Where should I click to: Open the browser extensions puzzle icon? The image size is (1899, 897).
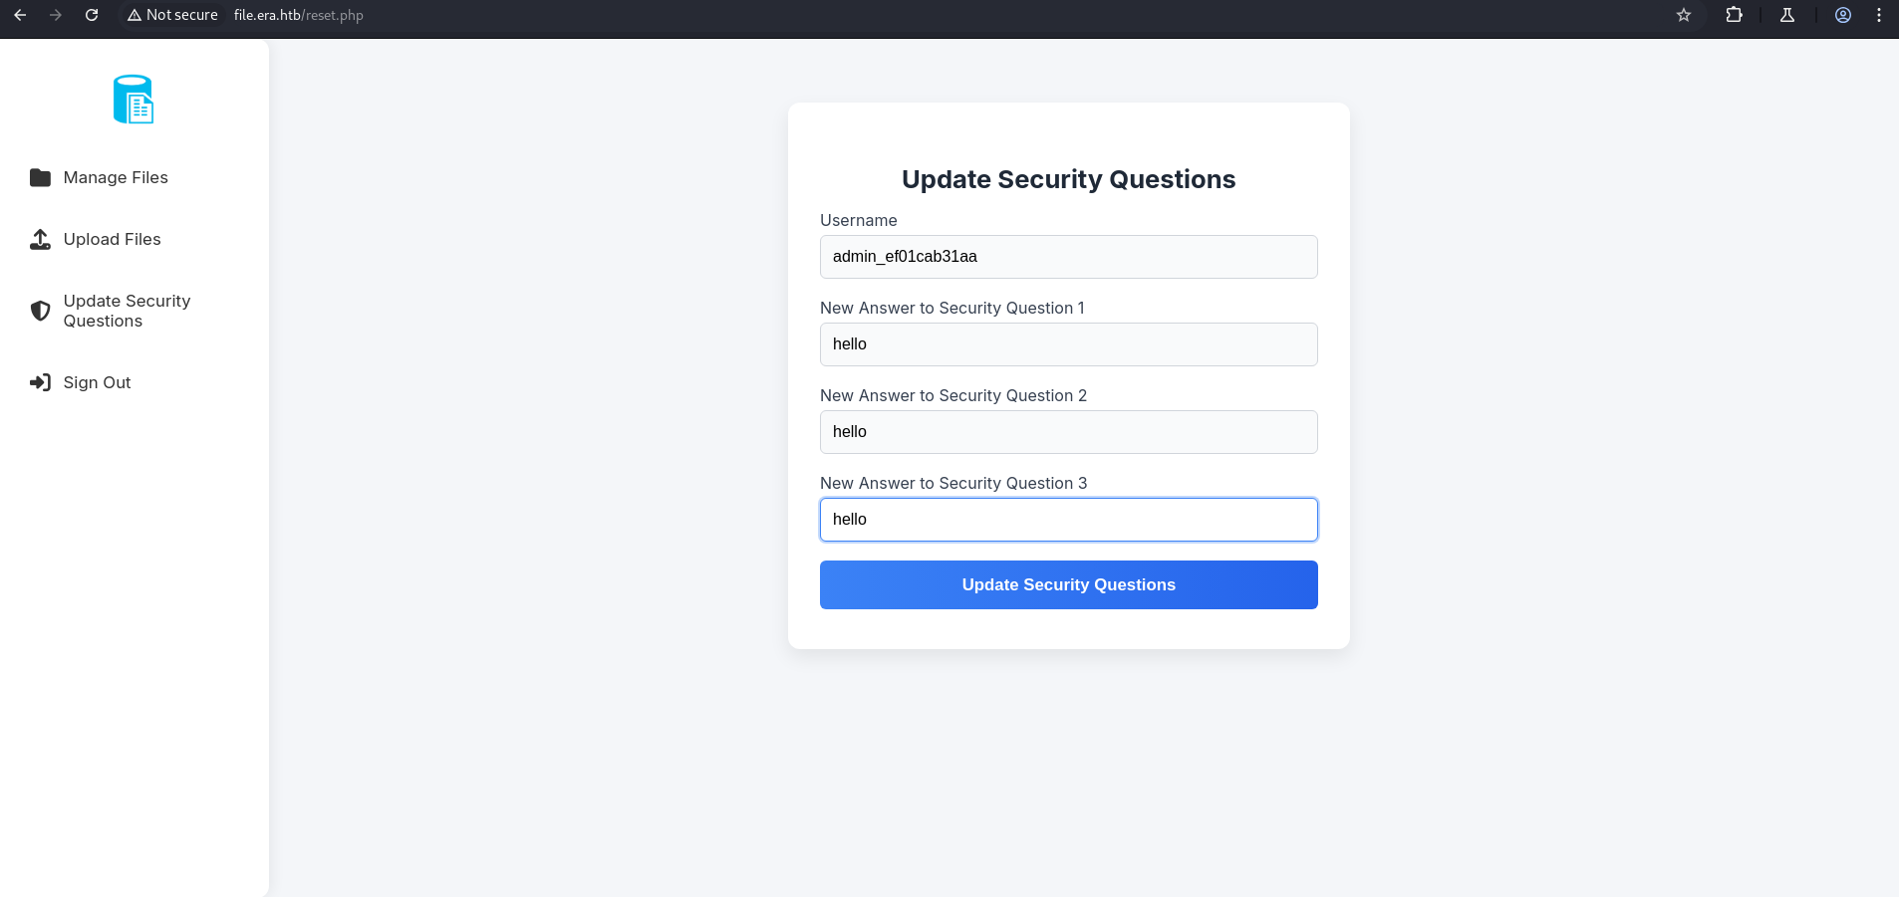(1734, 15)
